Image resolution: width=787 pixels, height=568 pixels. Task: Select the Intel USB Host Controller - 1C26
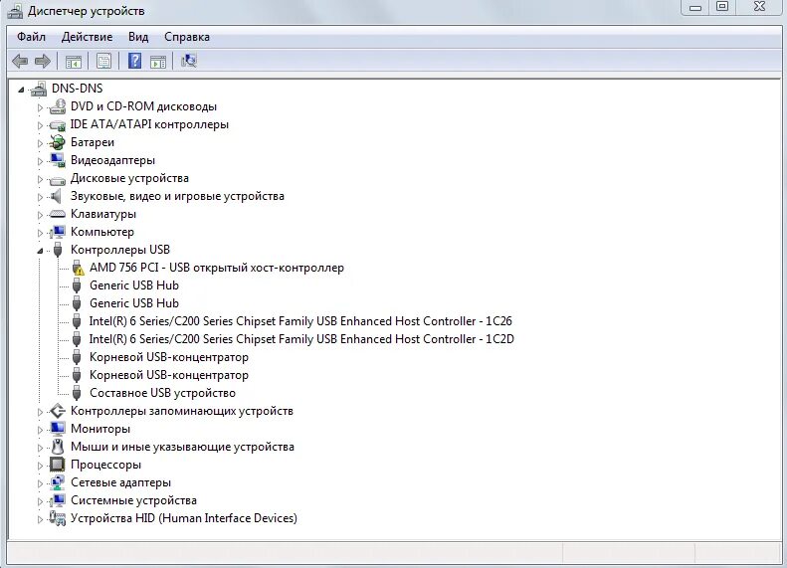point(300,321)
